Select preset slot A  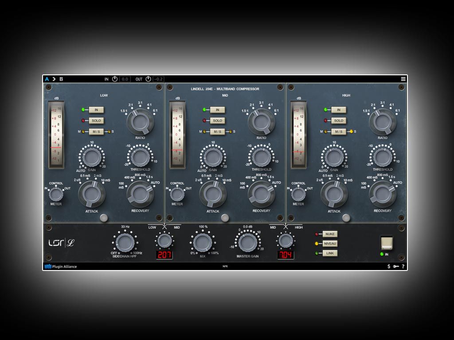point(47,79)
